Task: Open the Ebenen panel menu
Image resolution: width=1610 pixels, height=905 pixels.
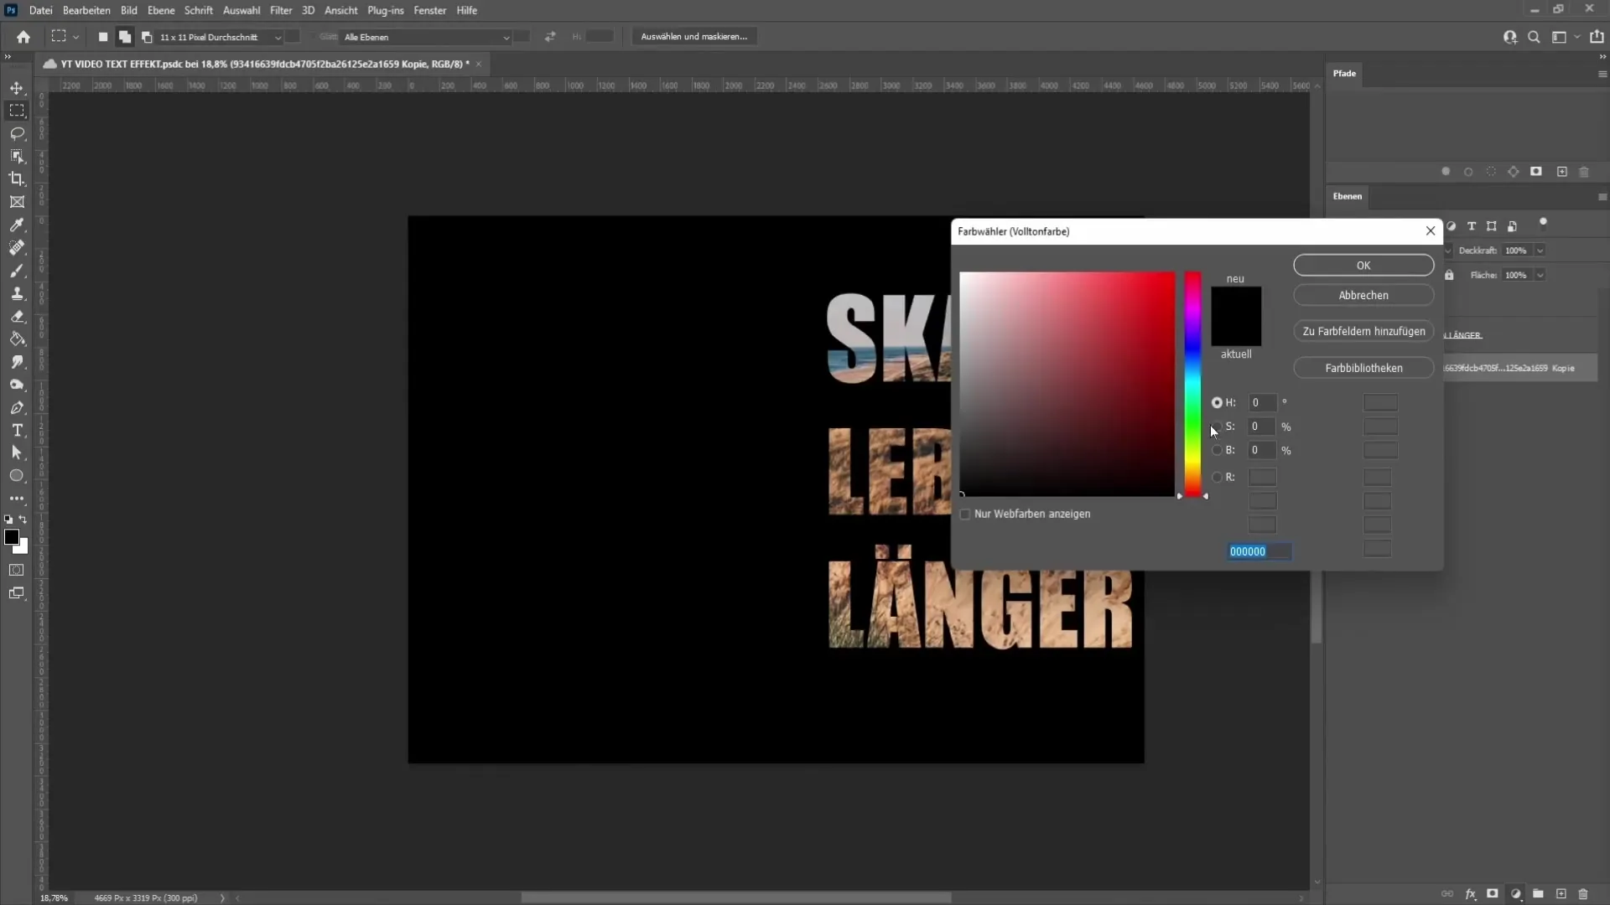Action: [x=1602, y=197]
